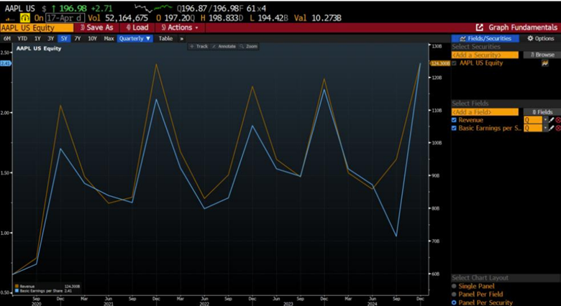The image size is (561, 306).
Task: Click the Save As button
Action: click(95, 27)
